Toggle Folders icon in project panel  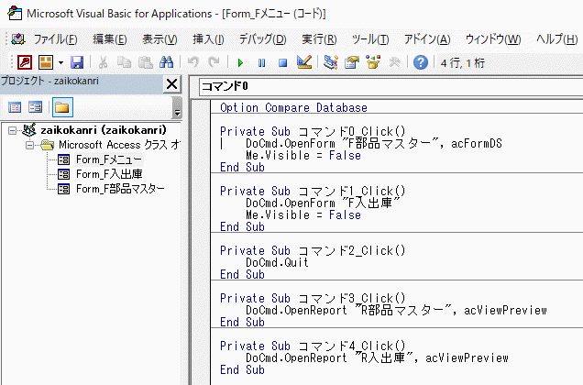pos(62,107)
